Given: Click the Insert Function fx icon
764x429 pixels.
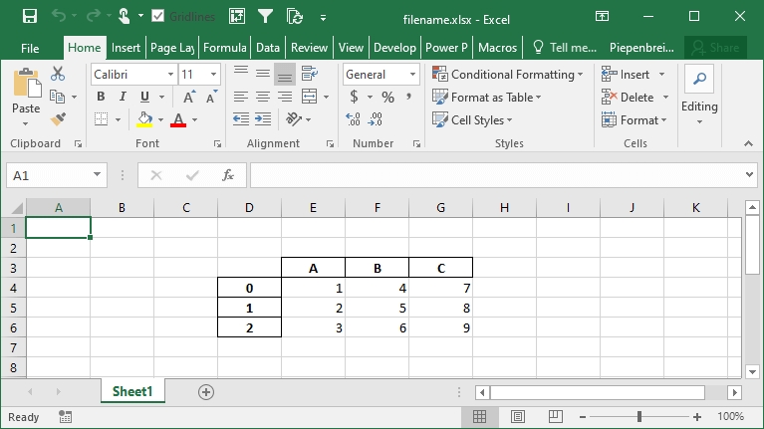Looking at the screenshot, I should coord(228,175).
